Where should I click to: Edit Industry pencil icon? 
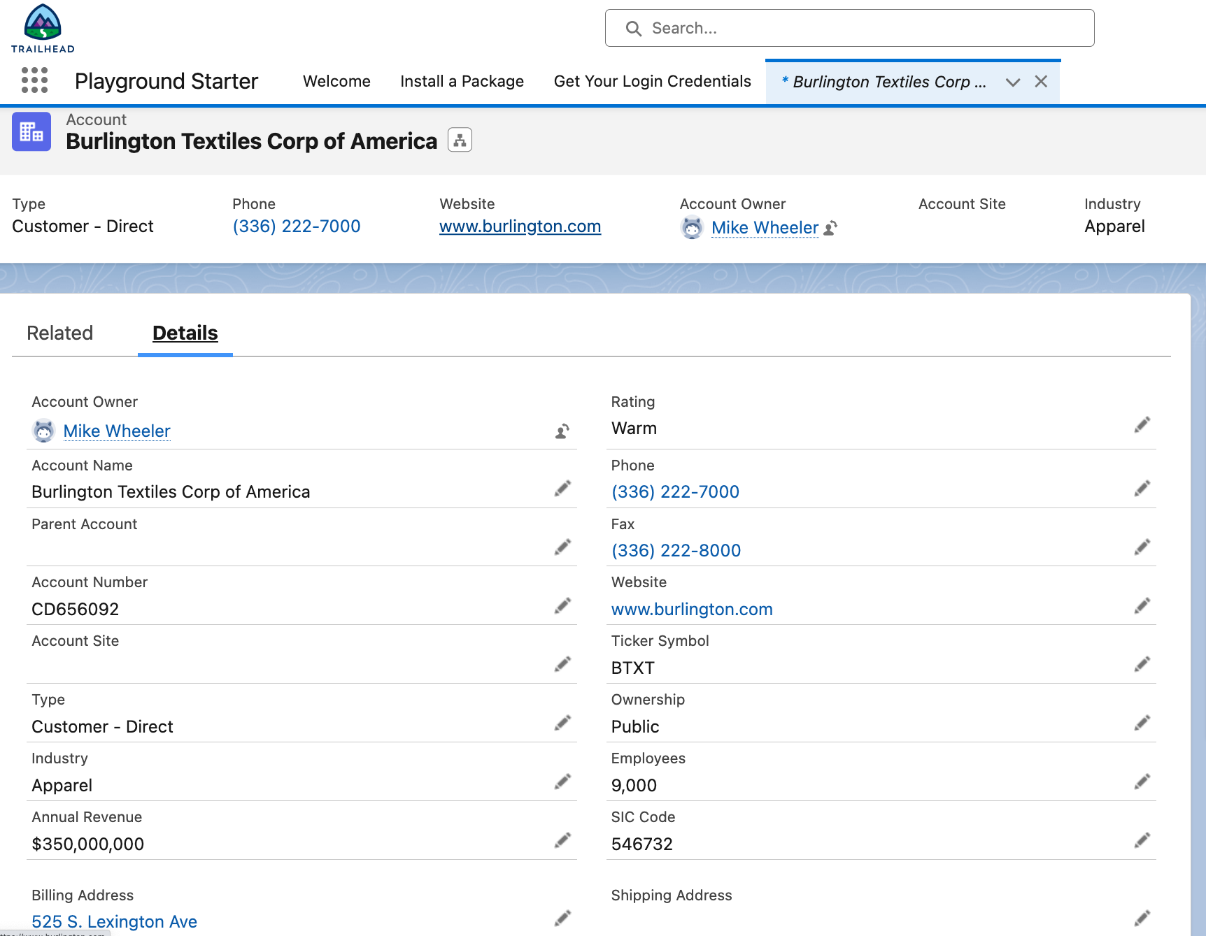point(562,782)
